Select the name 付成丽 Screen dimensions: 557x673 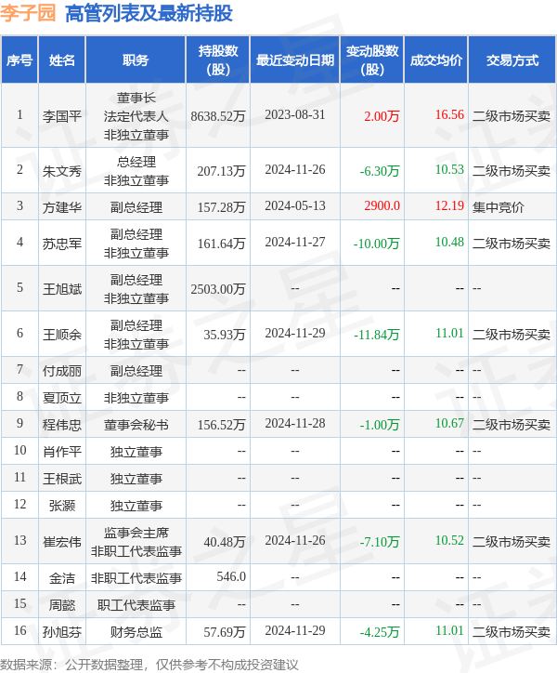click(62, 370)
